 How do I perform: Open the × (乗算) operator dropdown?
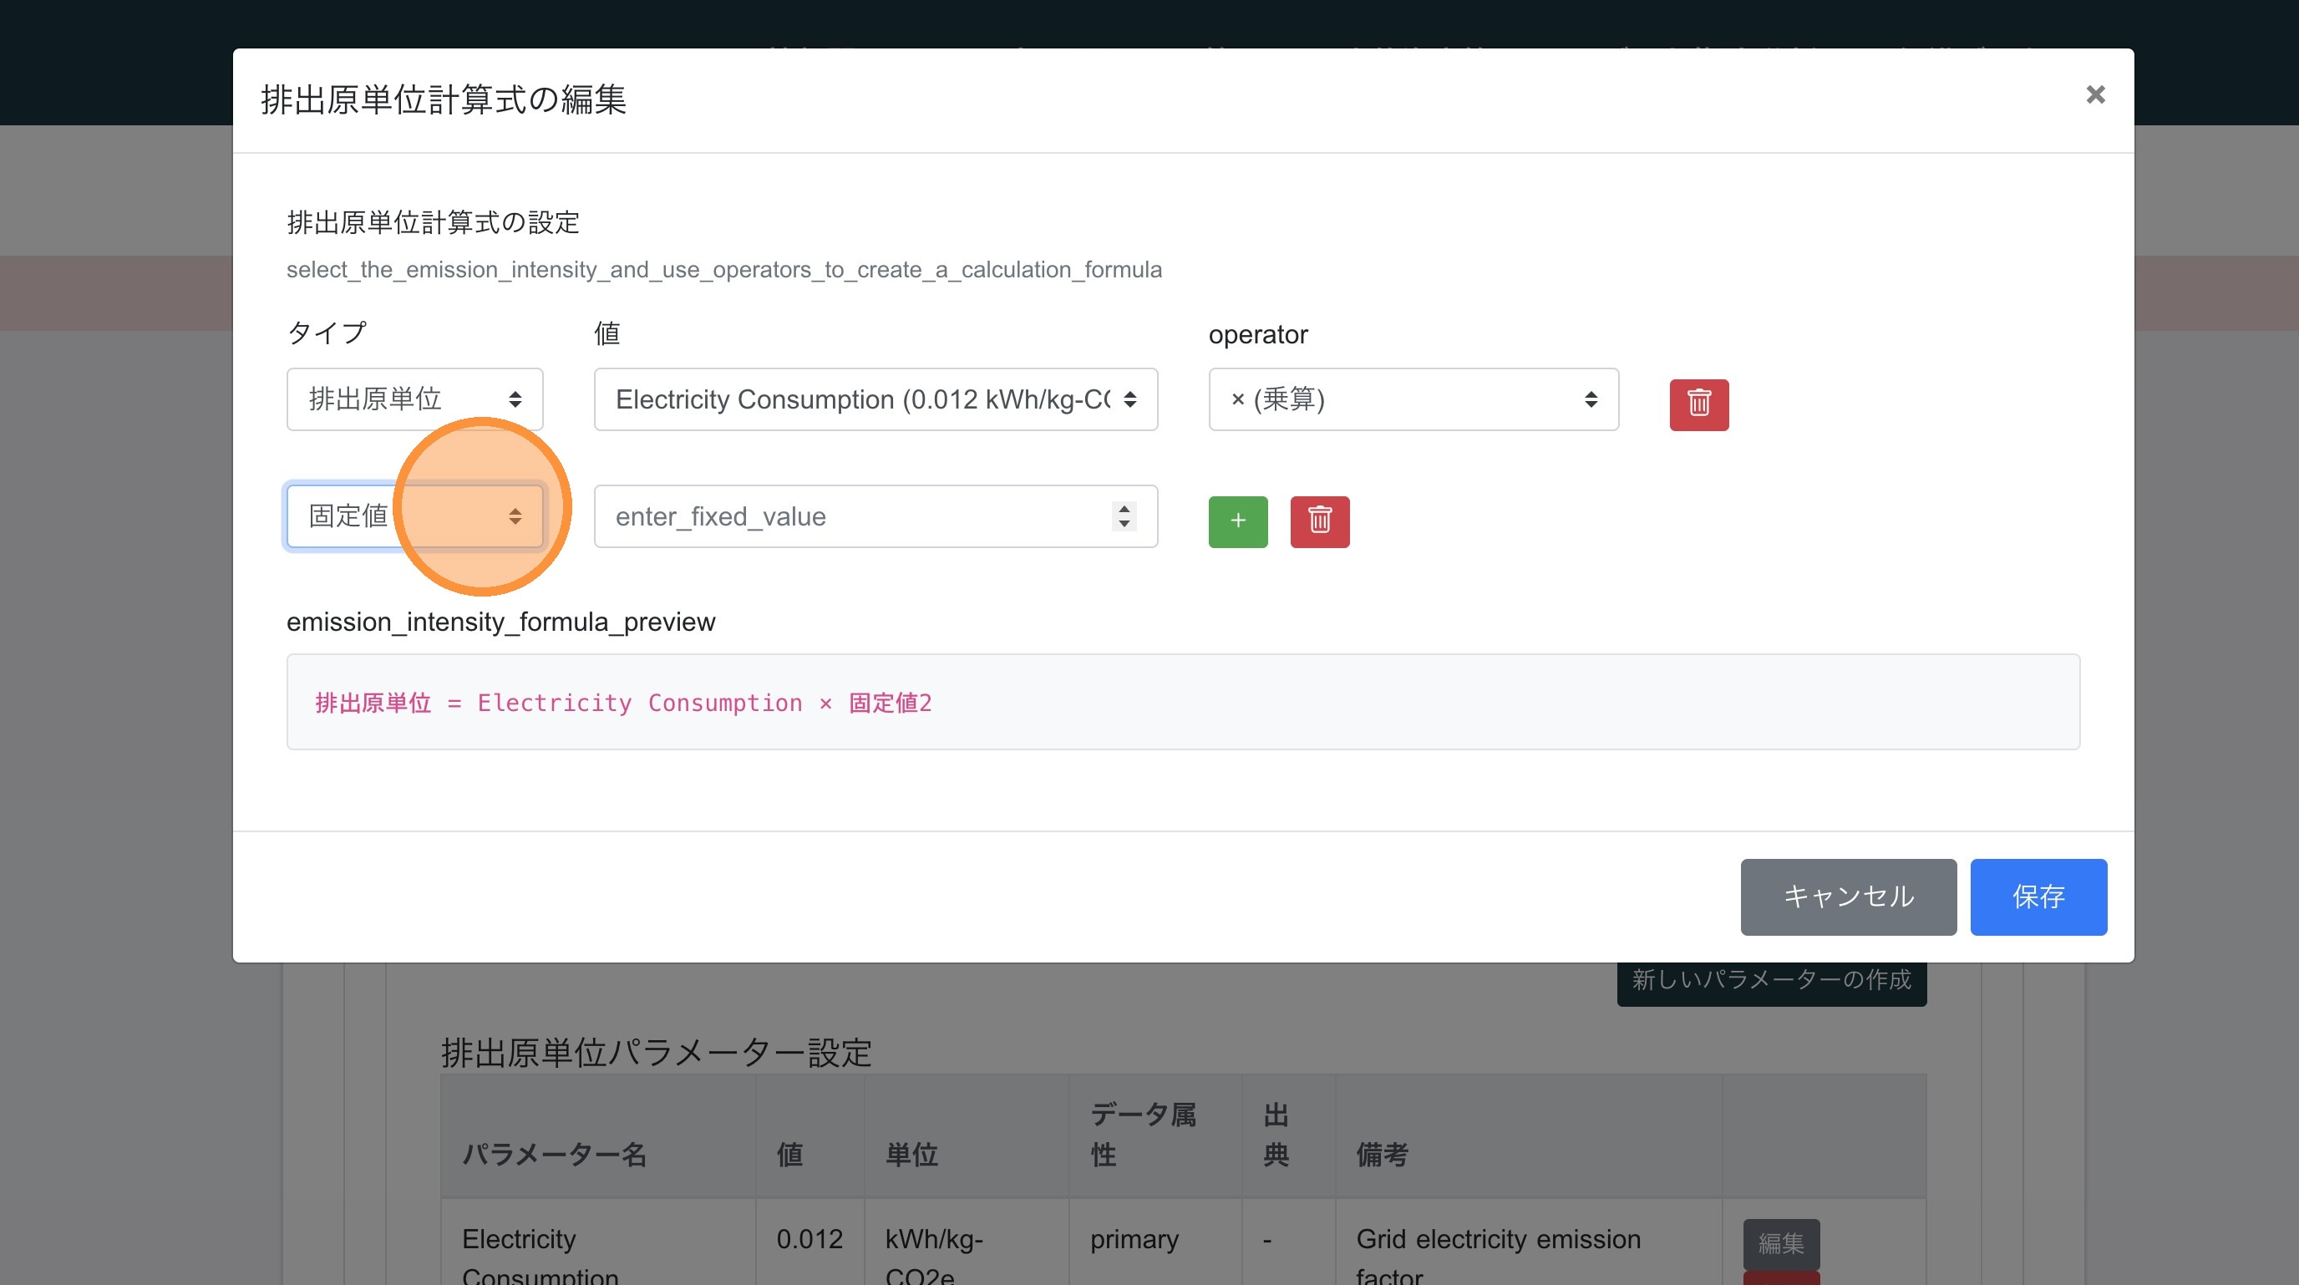1413,399
